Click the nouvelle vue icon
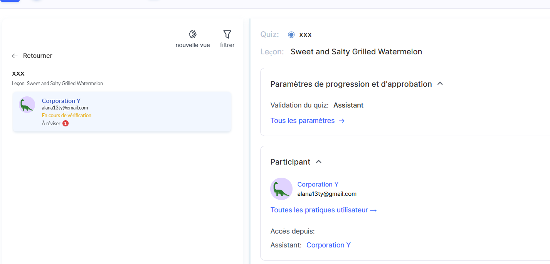 [193, 34]
